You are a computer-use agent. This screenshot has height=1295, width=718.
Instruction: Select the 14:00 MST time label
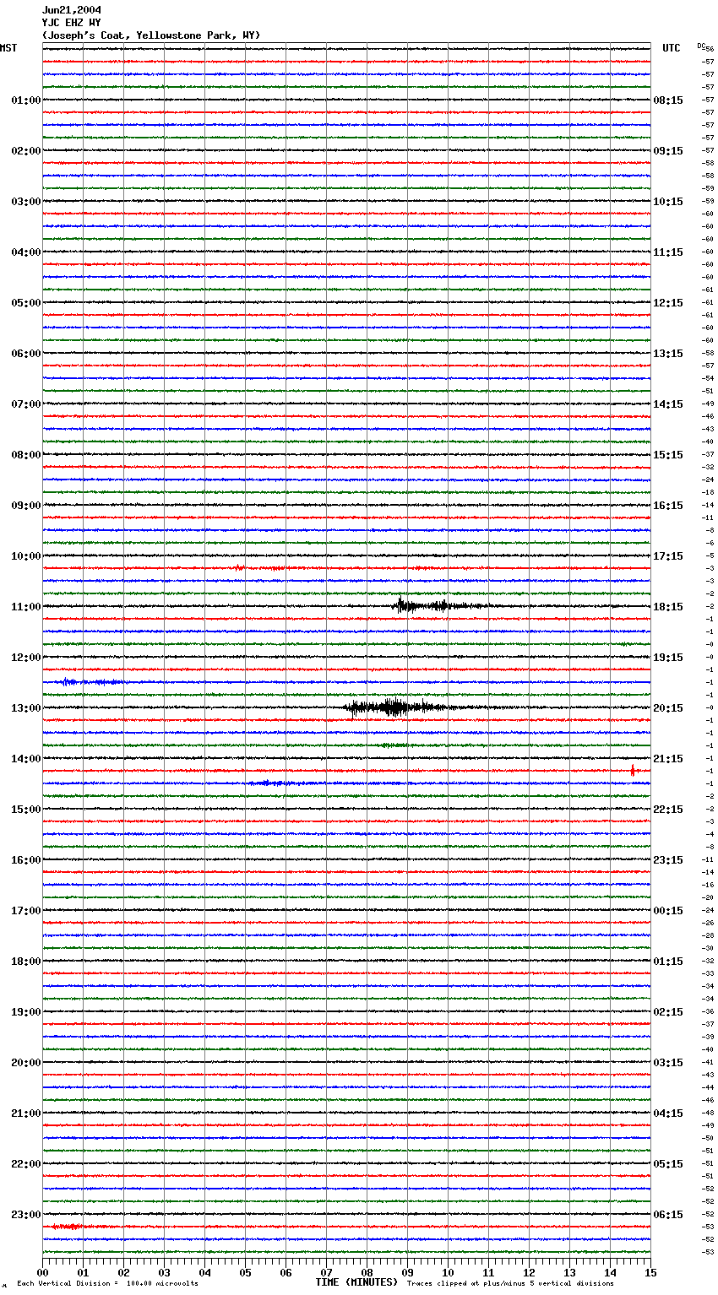click(26, 759)
